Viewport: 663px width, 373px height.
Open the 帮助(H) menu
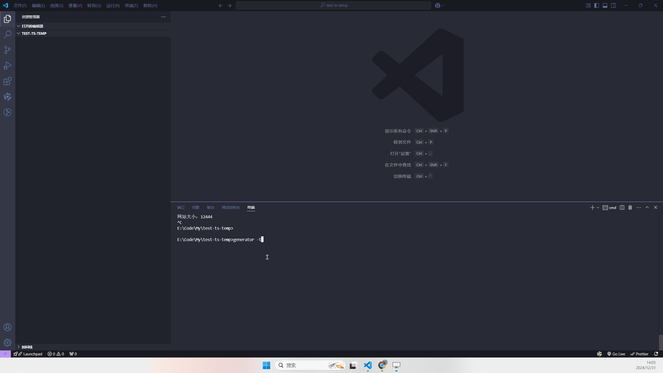coord(150,5)
